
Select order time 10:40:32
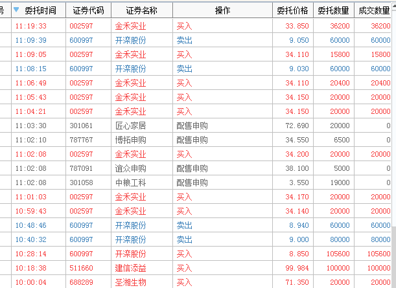[31, 239]
